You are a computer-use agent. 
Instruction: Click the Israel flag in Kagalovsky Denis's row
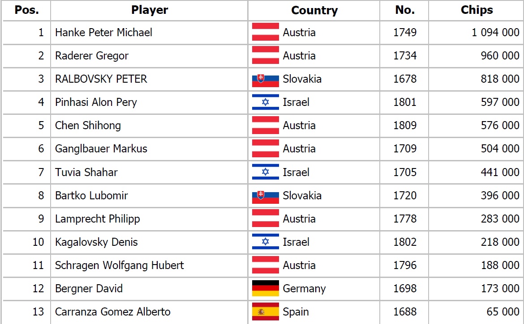pos(265,242)
